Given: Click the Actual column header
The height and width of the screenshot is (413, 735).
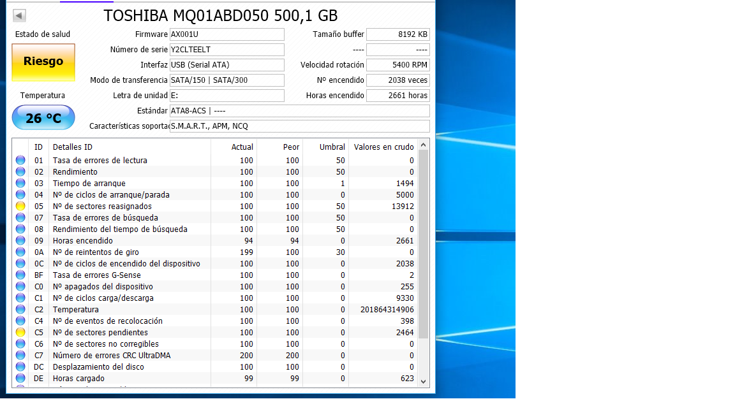Looking at the screenshot, I should (242, 147).
